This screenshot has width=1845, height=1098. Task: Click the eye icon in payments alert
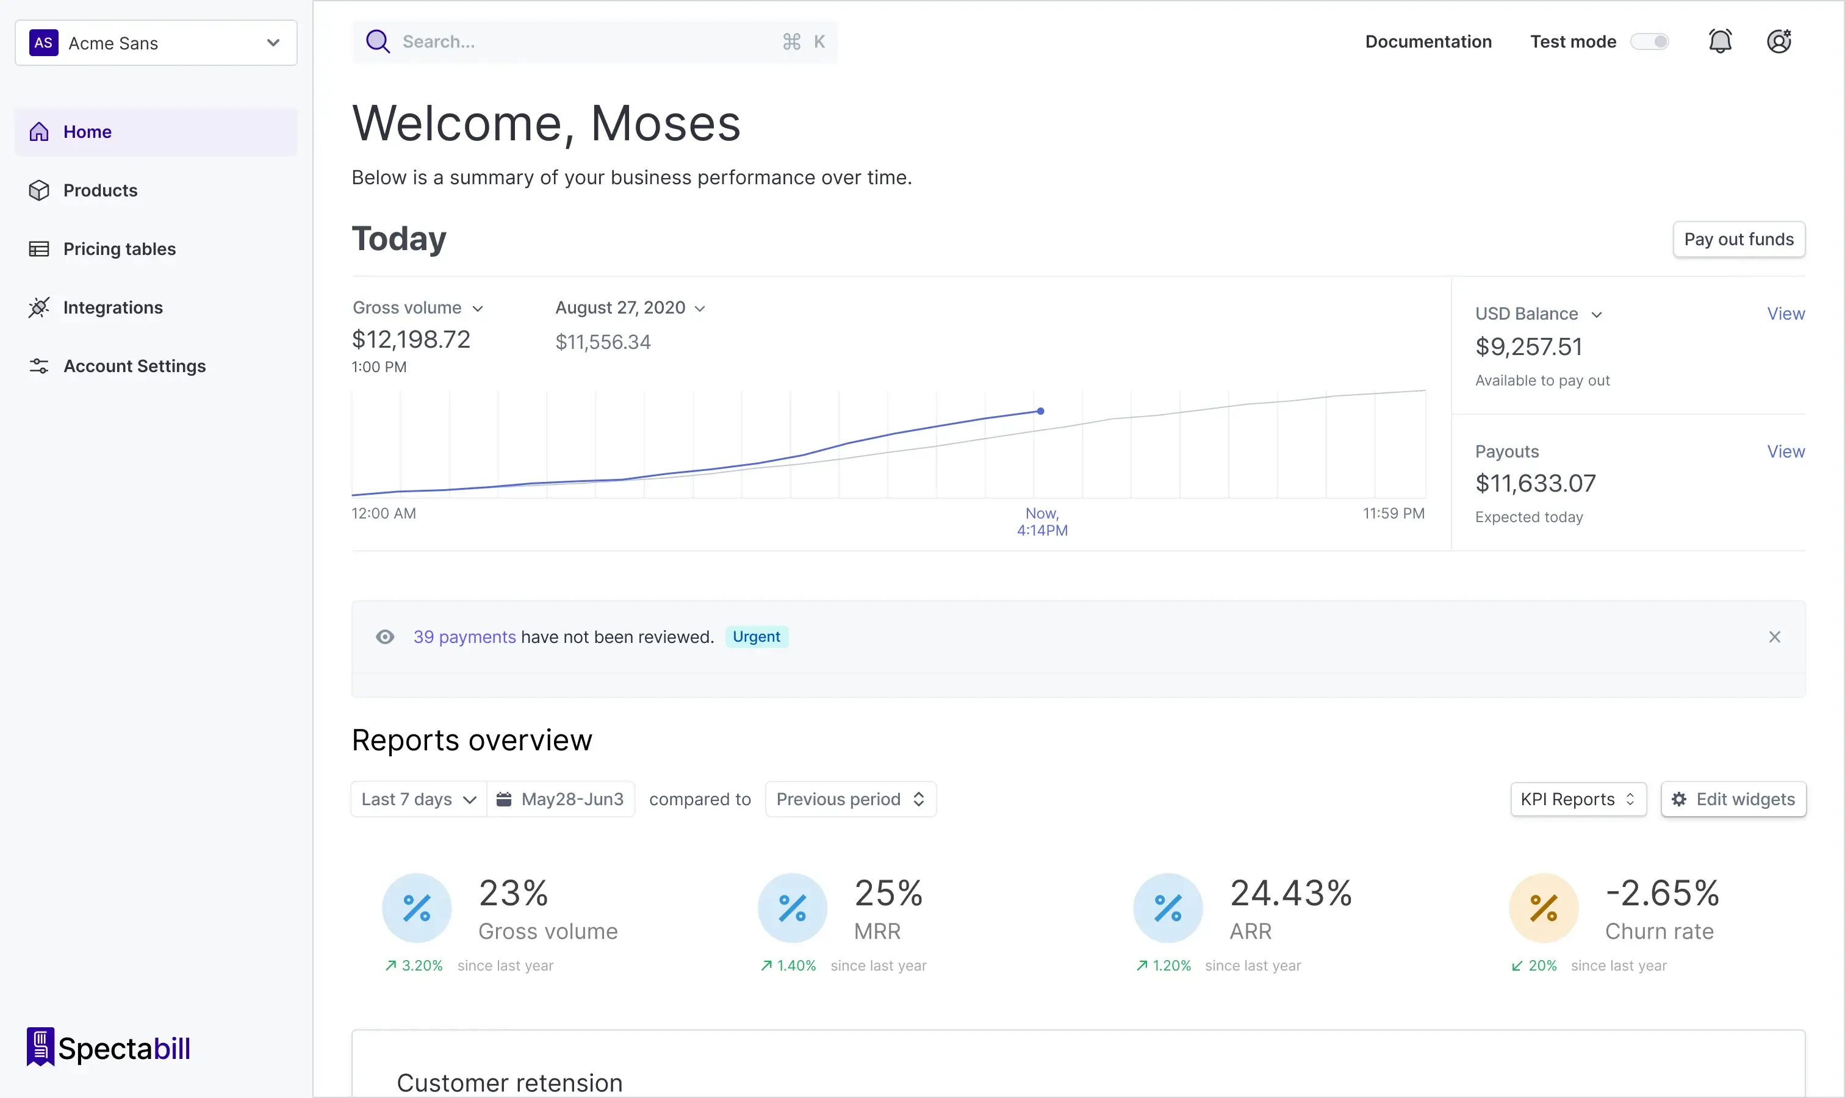coord(385,637)
